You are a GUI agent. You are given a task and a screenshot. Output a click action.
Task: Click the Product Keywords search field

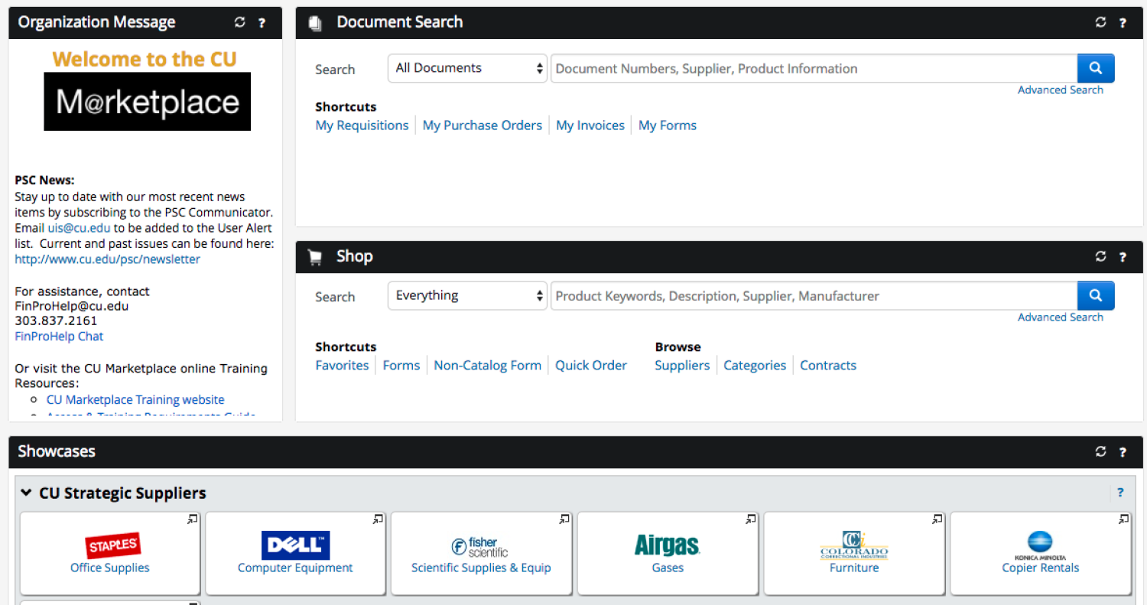[814, 295]
